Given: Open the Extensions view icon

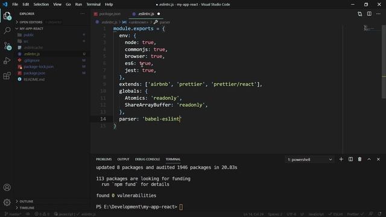Looking at the screenshot, I should coord(7,76).
